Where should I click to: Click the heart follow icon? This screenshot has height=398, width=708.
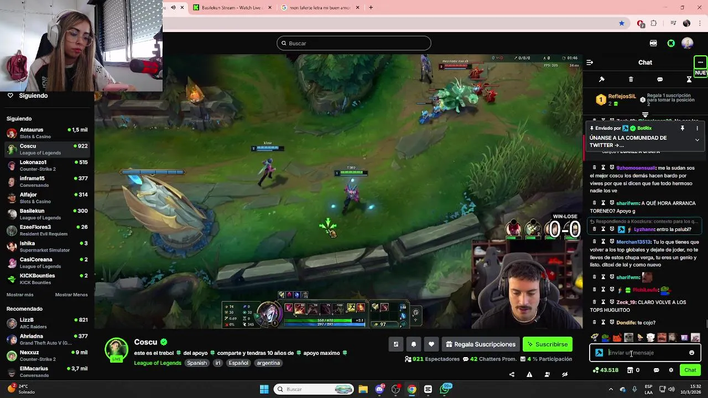(431, 344)
